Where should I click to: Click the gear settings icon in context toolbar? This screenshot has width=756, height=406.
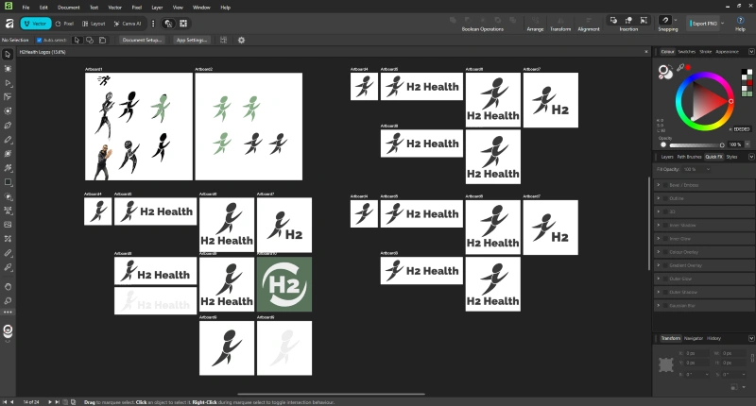point(241,40)
